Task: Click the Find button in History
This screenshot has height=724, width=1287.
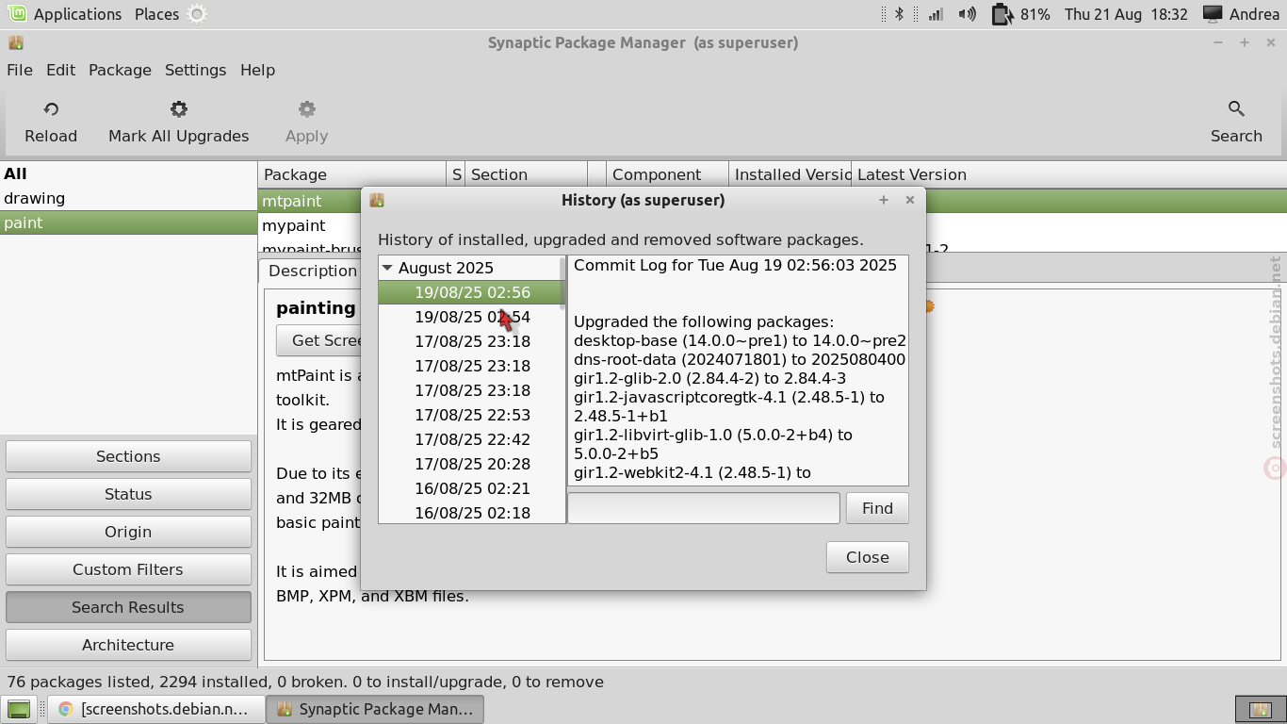Action: (x=877, y=508)
